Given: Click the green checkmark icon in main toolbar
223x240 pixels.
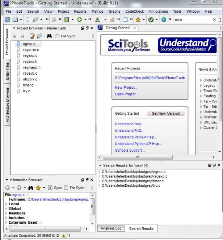Looking at the screenshot, I should point(151,20).
